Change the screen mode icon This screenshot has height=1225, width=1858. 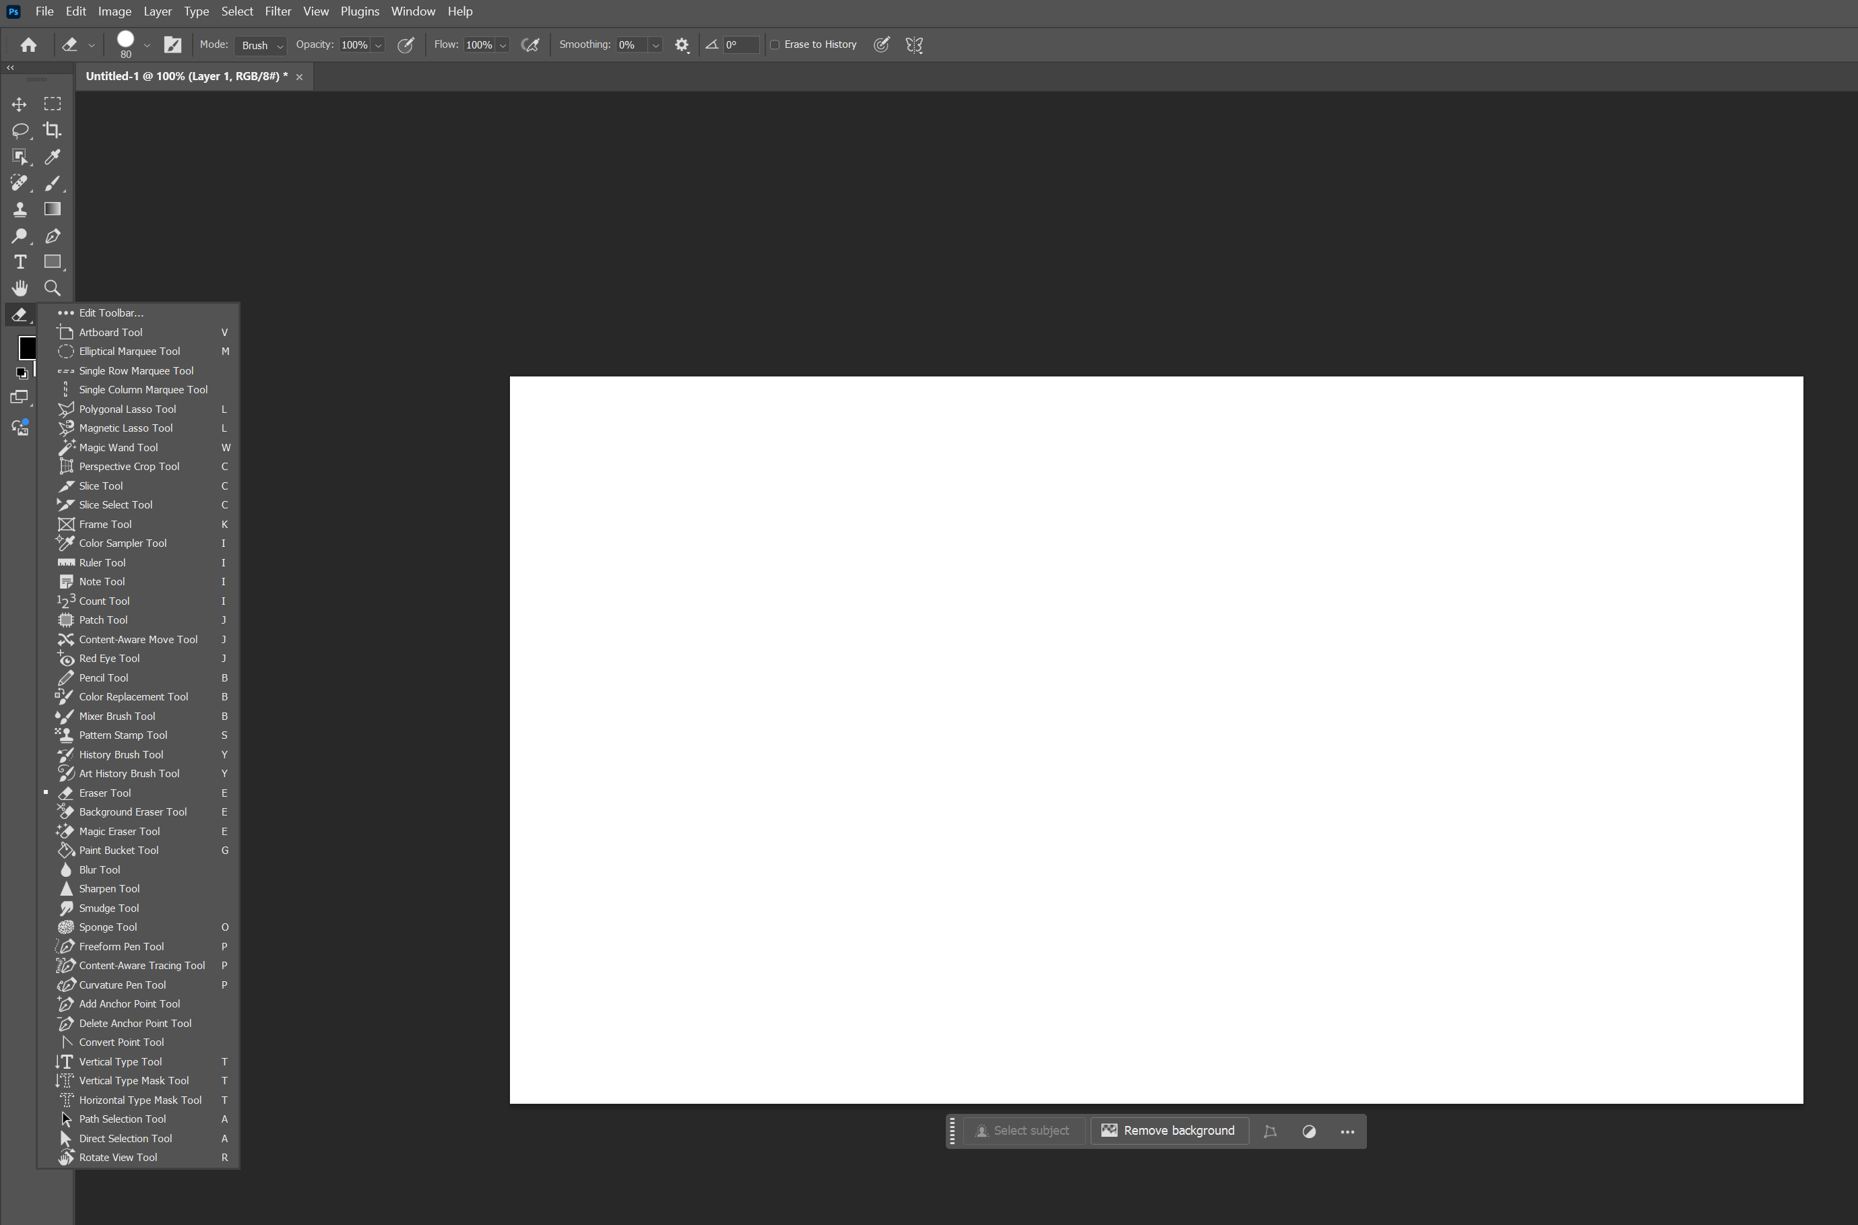[x=20, y=397]
